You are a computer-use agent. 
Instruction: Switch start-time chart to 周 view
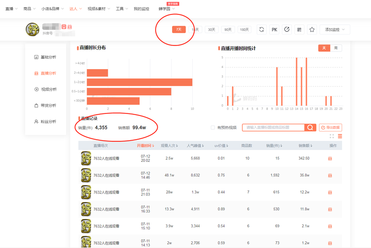point(336,48)
